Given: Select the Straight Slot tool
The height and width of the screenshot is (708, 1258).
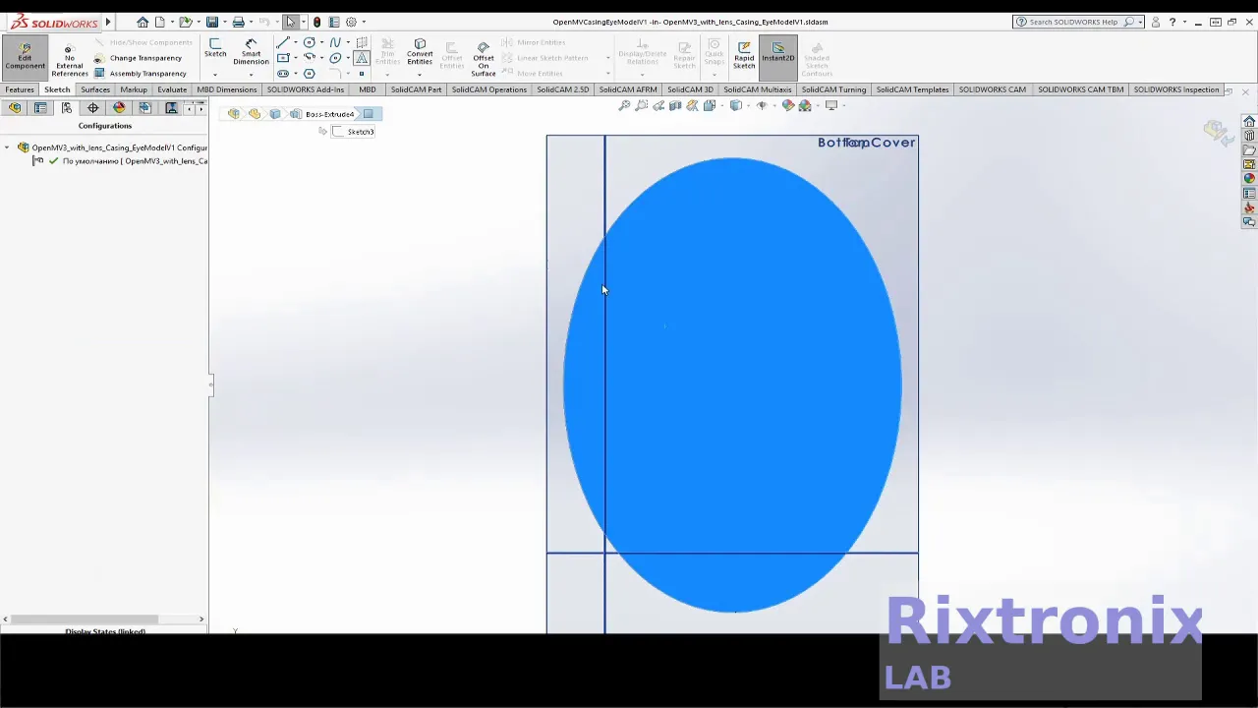Looking at the screenshot, I should click(283, 74).
